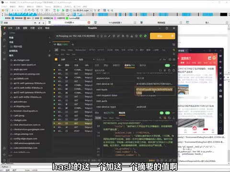This screenshot has width=230, height=172.
Task: Select the All protocol filter tab
Action: click(57, 50)
